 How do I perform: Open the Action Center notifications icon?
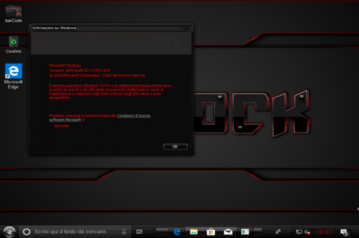[344, 232]
